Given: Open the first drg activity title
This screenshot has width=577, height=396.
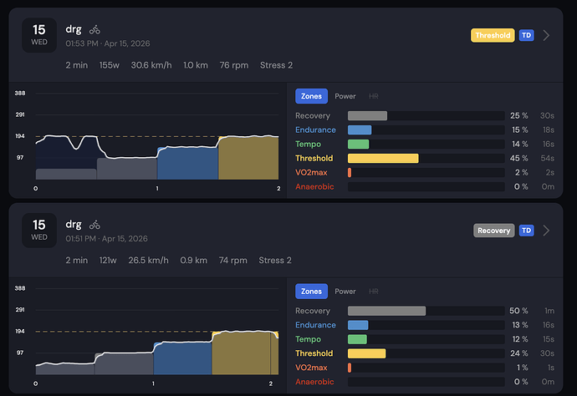Looking at the screenshot, I should tap(74, 29).
